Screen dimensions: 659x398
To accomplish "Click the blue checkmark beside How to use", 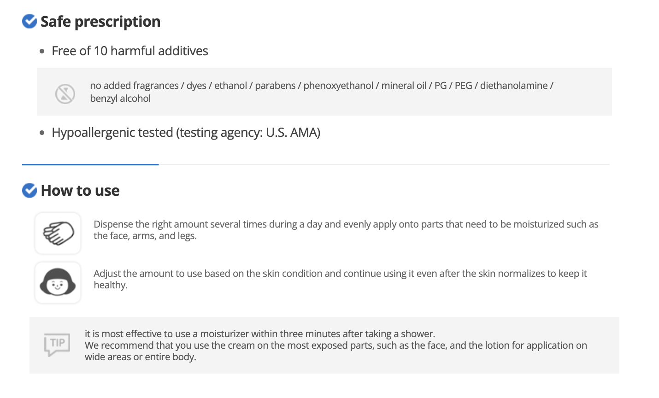I will (29, 190).
